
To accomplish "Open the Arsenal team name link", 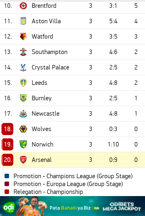I will point(42,160).
